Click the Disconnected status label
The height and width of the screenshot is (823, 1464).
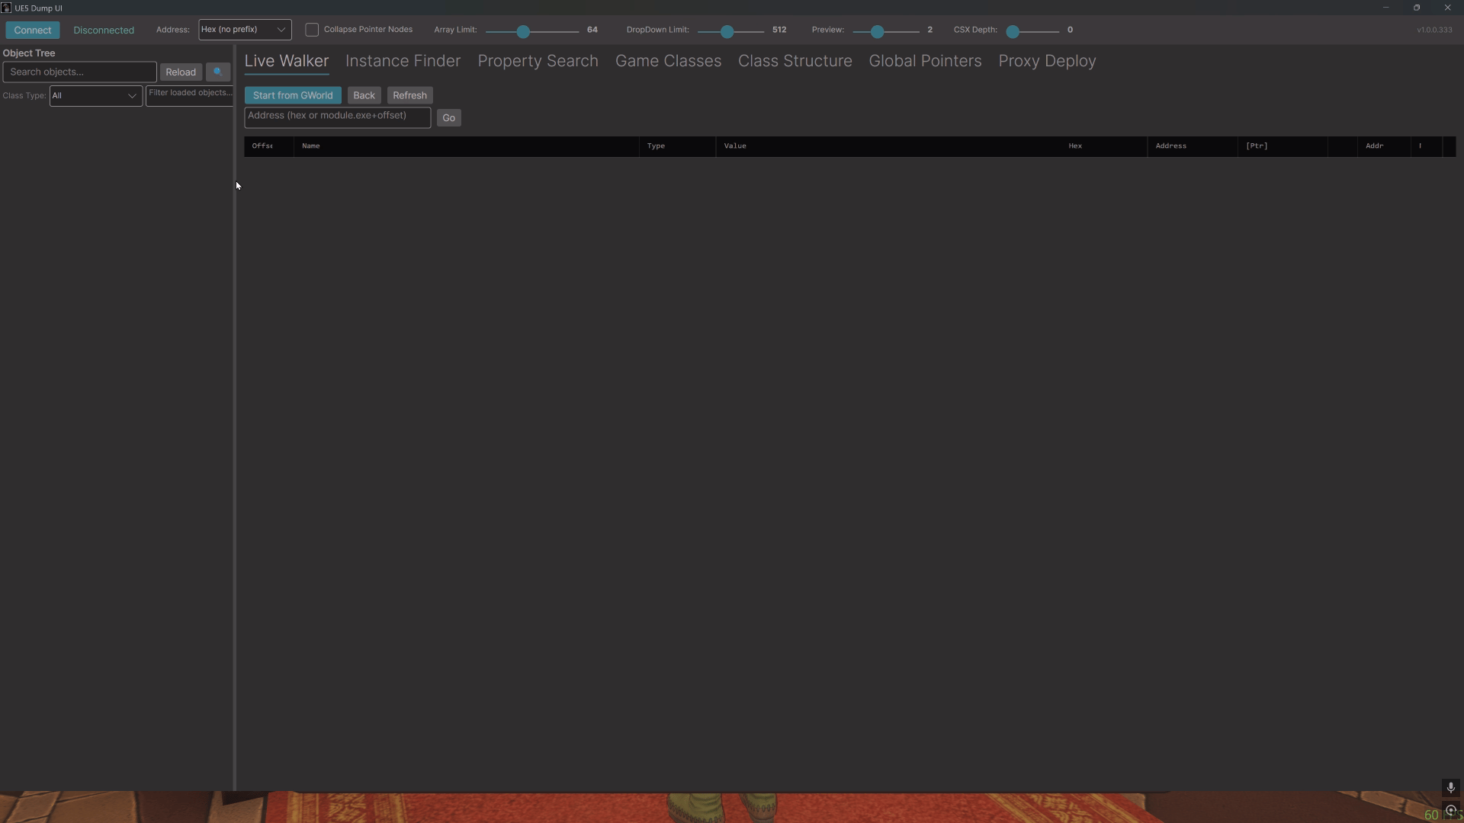point(104,30)
